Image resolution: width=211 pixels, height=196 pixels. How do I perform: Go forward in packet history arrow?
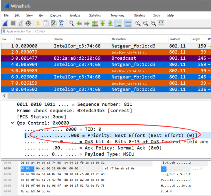(x=87, y=23)
